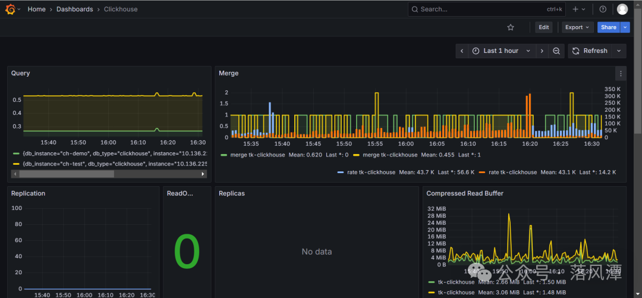Click the Merge panel title

tap(228, 73)
